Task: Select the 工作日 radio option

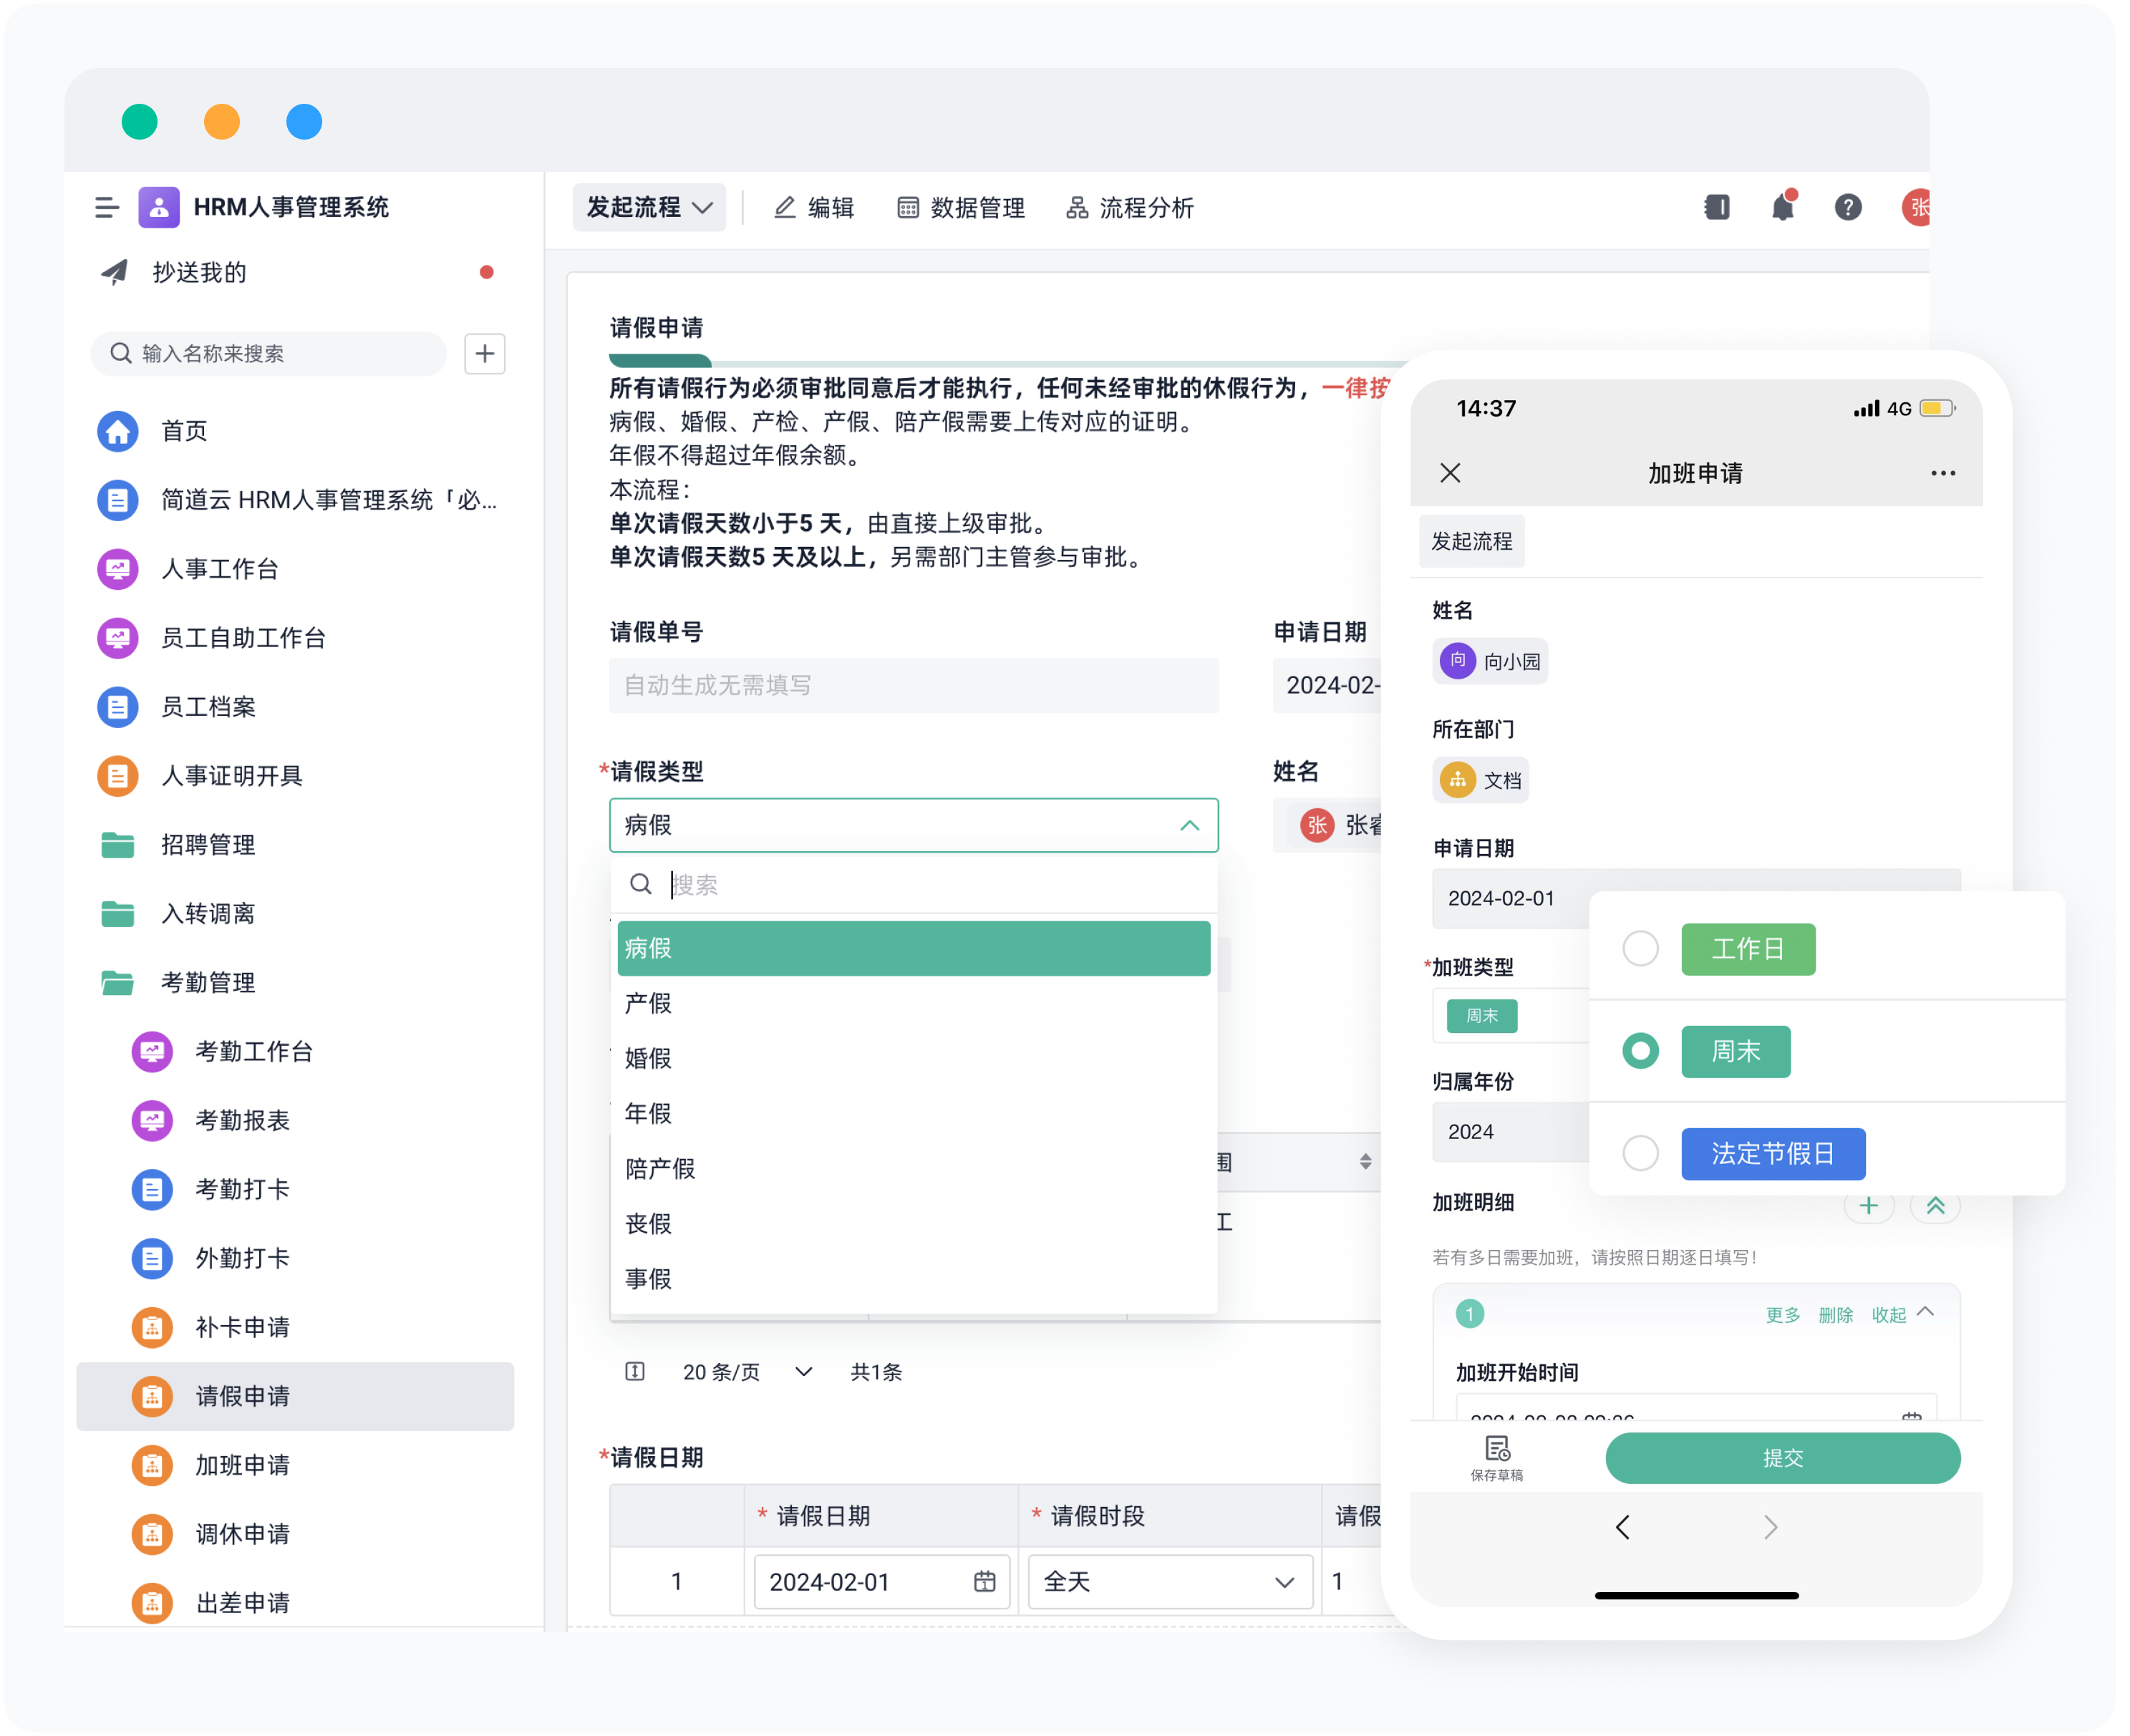Action: pos(1640,948)
